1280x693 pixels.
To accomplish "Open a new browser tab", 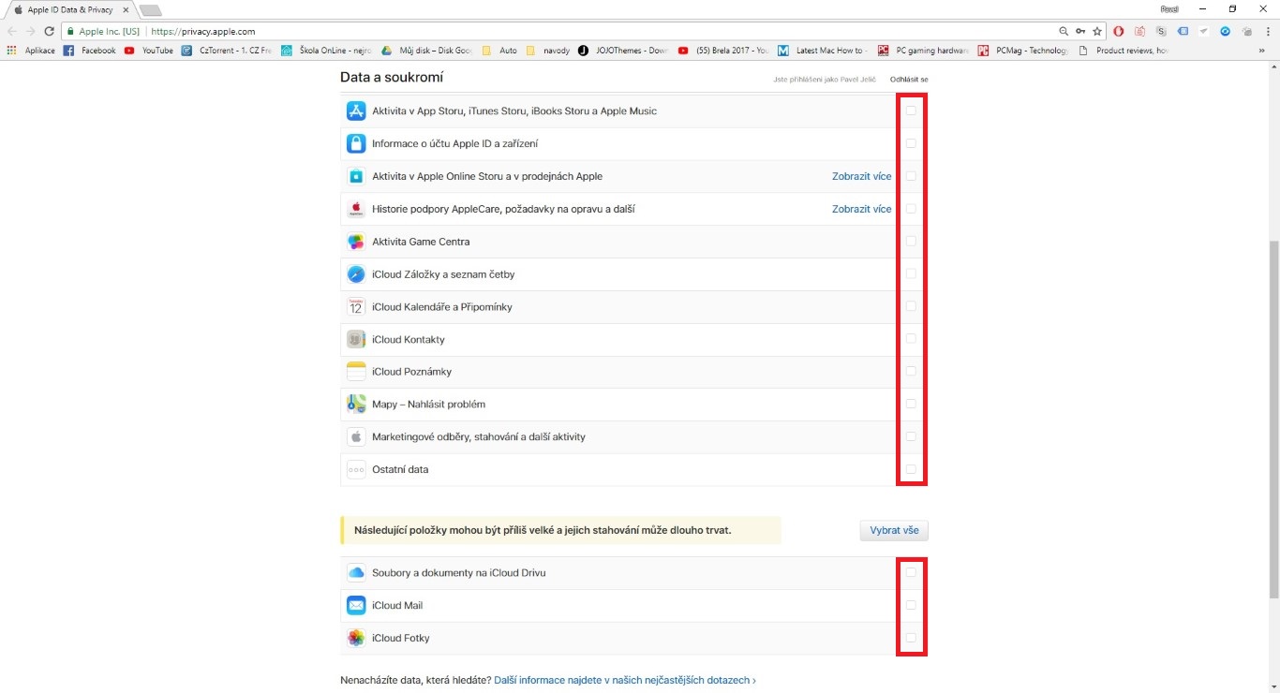I will point(150,10).
